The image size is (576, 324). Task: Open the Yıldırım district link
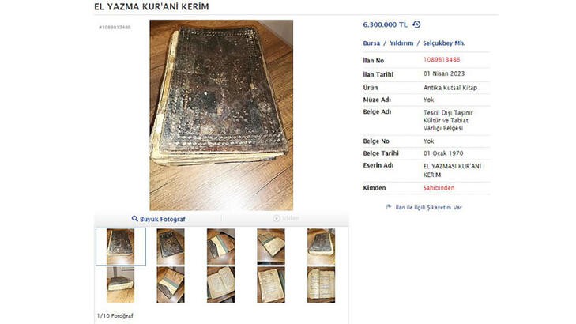(x=401, y=43)
